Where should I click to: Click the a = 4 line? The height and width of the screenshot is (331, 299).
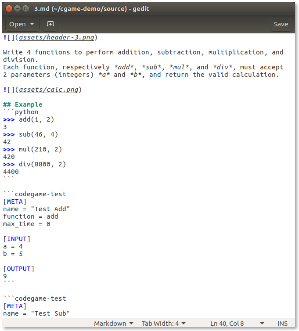coord(13,246)
